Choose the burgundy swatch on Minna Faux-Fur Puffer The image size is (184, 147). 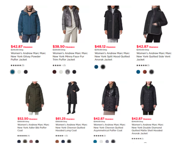point(54,72)
